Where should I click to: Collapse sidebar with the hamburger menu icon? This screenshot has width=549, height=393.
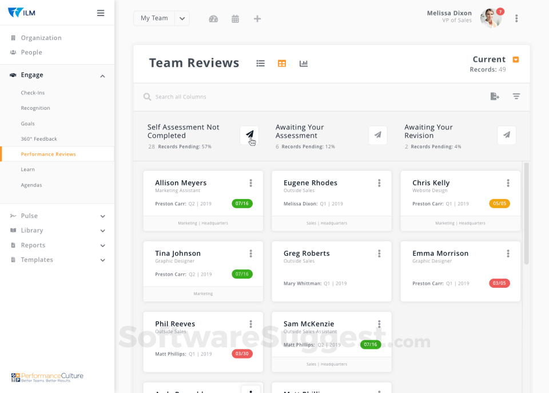(101, 13)
